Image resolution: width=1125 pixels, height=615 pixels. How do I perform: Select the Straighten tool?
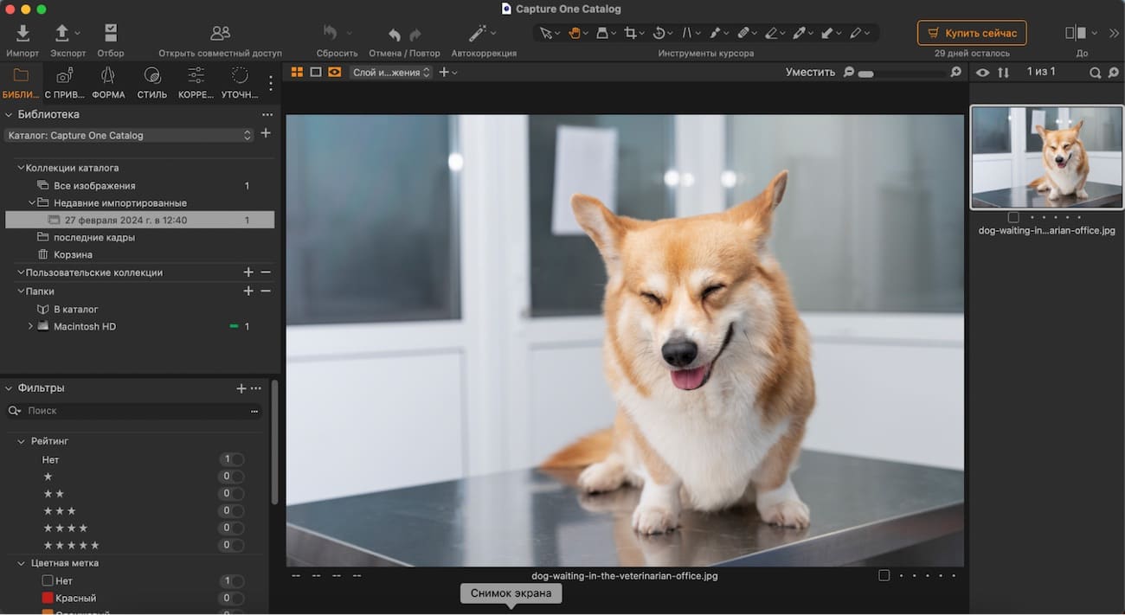tap(688, 32)
